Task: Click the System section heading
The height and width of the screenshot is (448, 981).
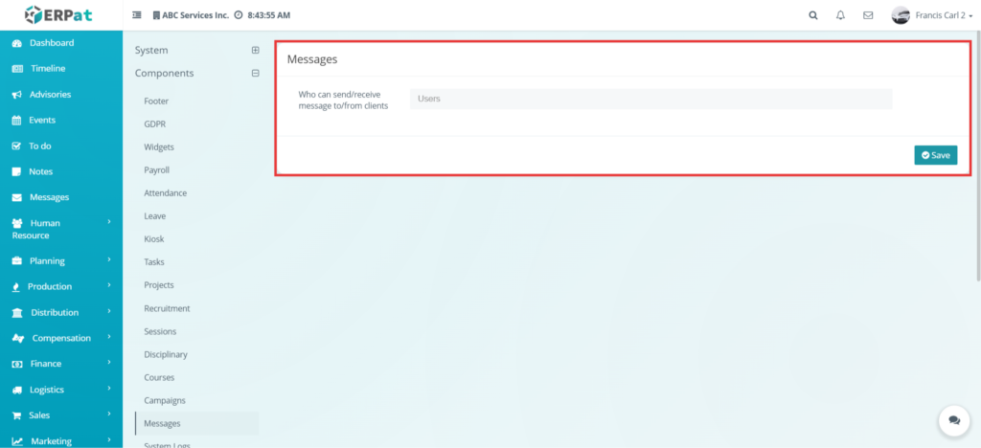Action: coord(151,50)
